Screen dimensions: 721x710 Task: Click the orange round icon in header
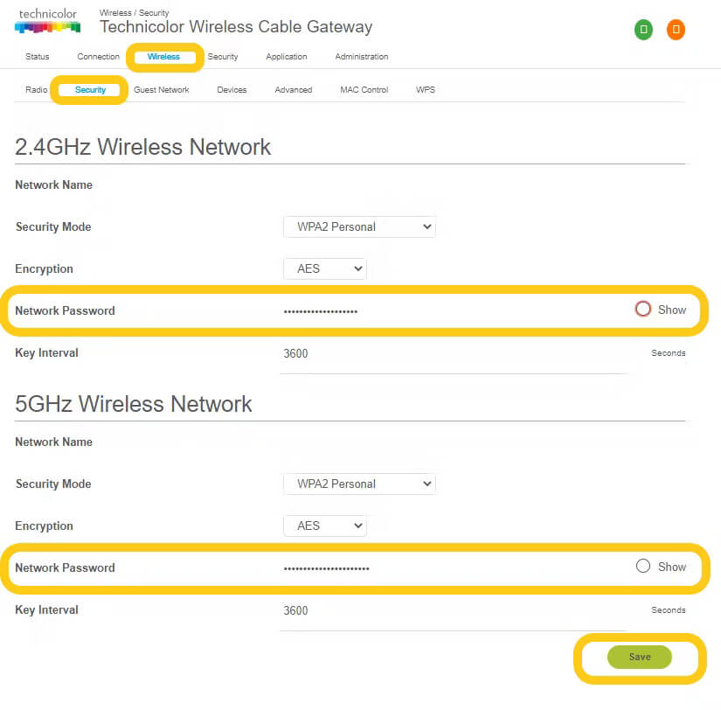point(676,31)
